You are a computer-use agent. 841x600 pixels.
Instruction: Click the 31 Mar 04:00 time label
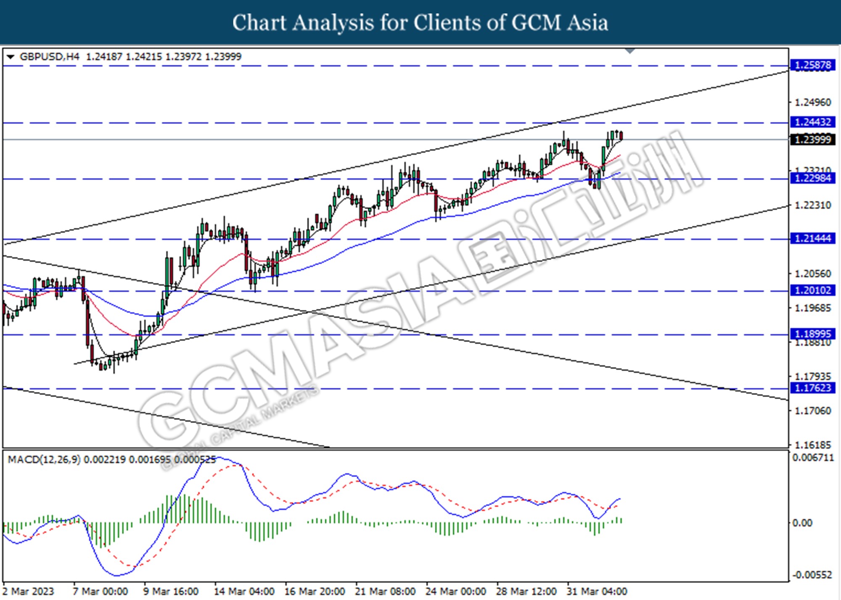[598, 592]
